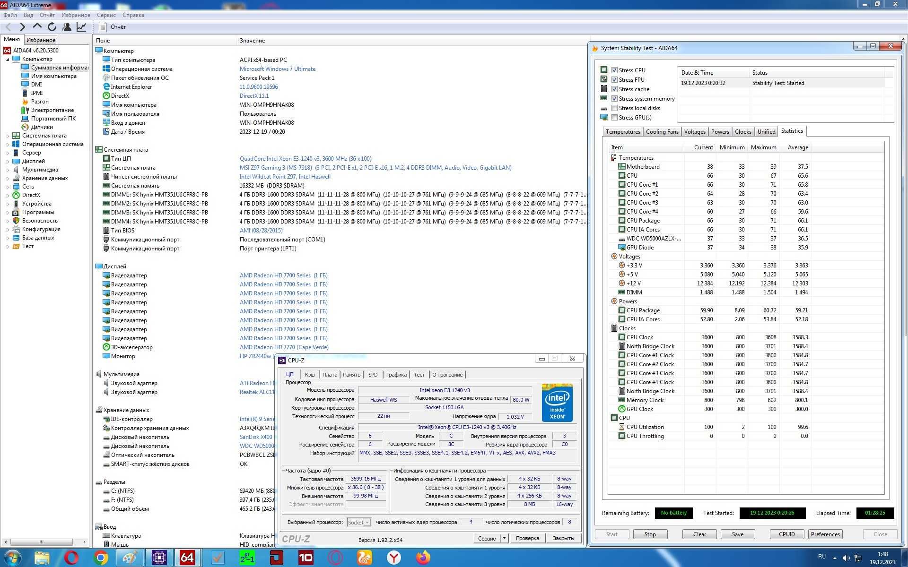Open the Справка menu
The width and height of the screenshot is (908, 567).
pos(133,15)
